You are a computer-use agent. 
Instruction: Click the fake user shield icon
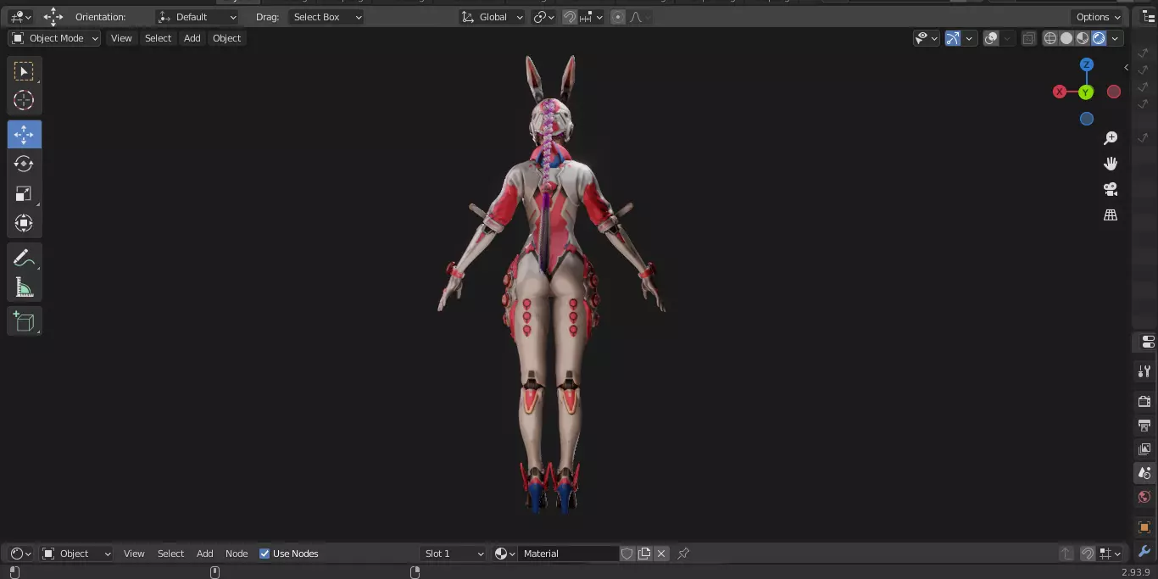[x=627, y=554]
